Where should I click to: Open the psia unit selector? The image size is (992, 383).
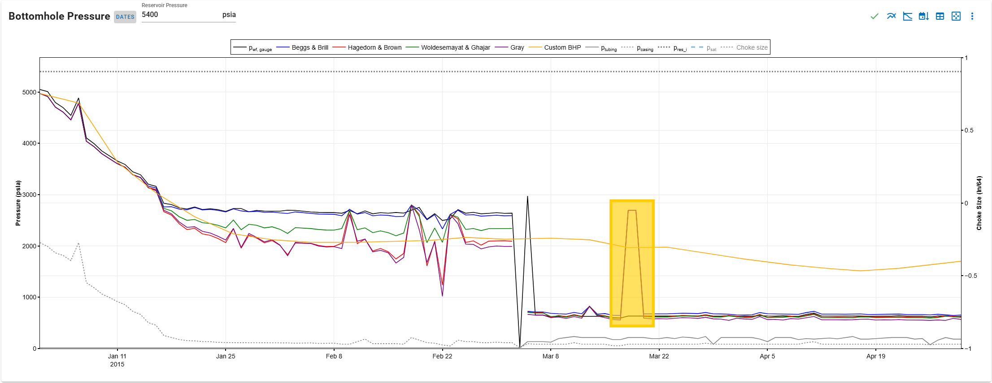tap(229, 14)
